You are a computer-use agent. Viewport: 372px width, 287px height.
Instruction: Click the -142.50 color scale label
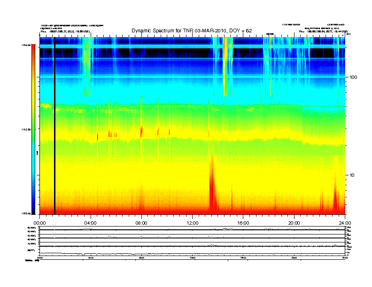(x=26, y=129)
